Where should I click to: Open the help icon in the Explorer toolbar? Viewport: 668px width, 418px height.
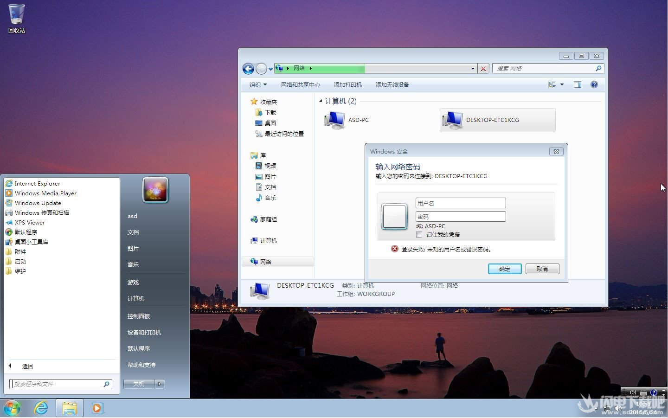[594, 84]
